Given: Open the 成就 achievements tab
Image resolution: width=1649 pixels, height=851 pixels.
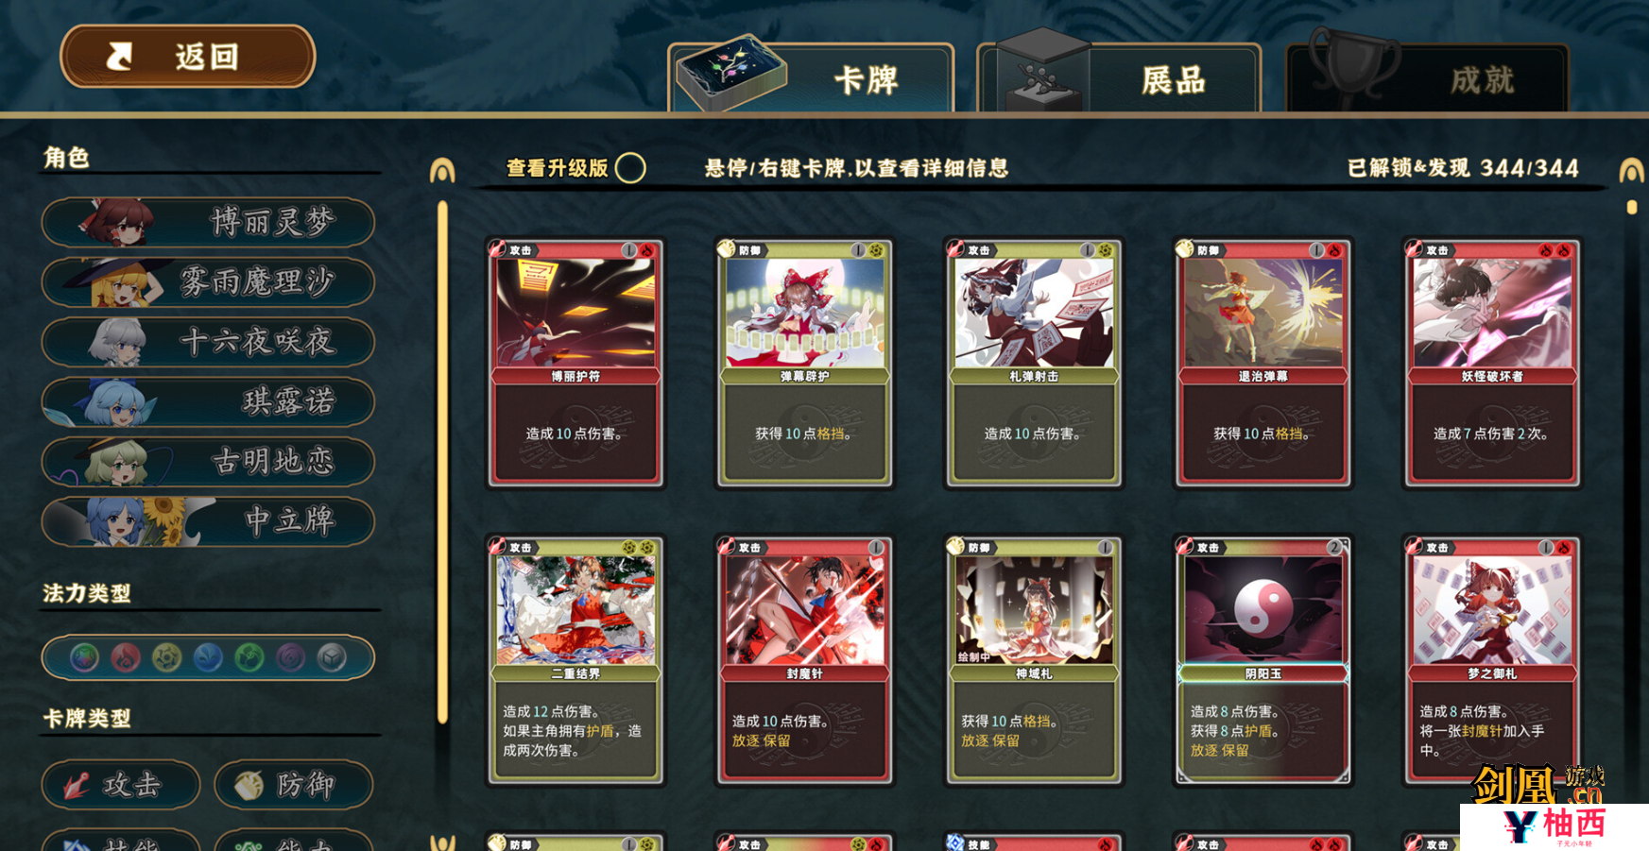Looking at the screenshot, I should point(1428,79).
